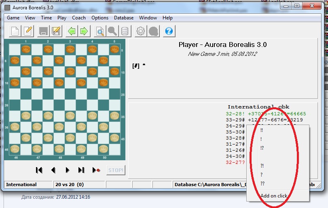This screenshot has width=328, height=208.
Task: Select the '!!' annotation in context menu
Action: tap(262, 130)
